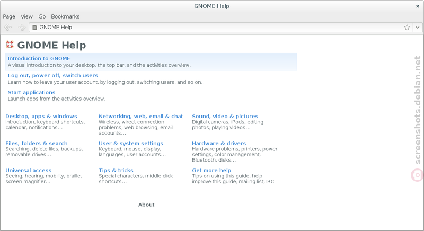This screenshot has height=231, width=424.
Task: Click the forward navigation arrow
Action: pyautogui.click(x=22, y=28)
